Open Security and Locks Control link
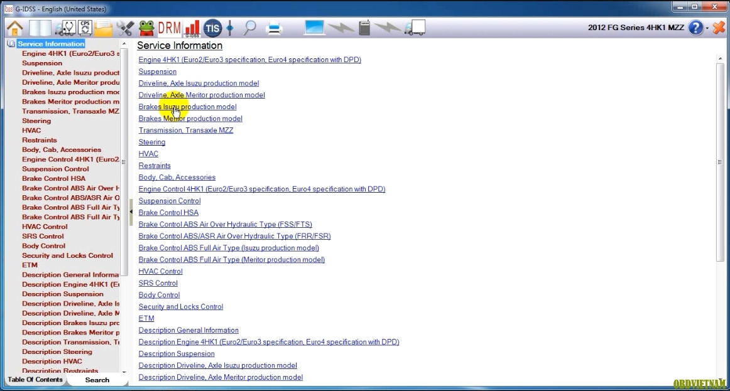This screenshot has width=730, height=391. click(x=181, y=307)
